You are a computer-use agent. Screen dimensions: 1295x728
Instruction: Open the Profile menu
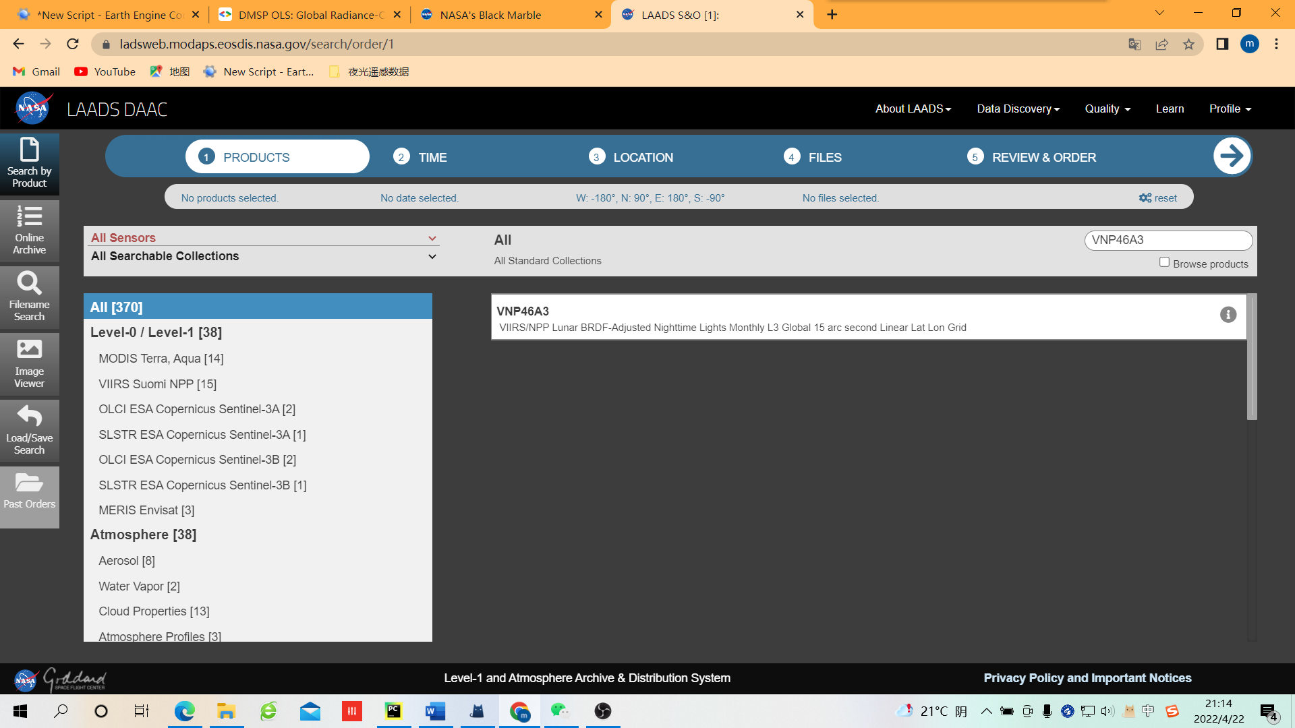[x=1230, y=109]
